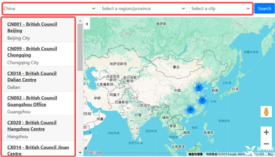Image resolution: width=275 pixels, height=157 pixels.
Task: Click the list scrollbar thumb
Action: 80,47
